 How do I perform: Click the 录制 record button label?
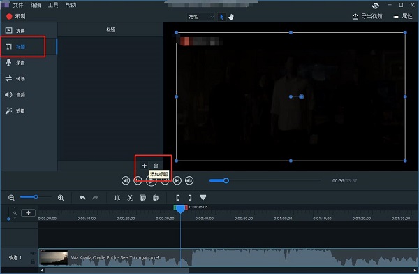point(20,16)
